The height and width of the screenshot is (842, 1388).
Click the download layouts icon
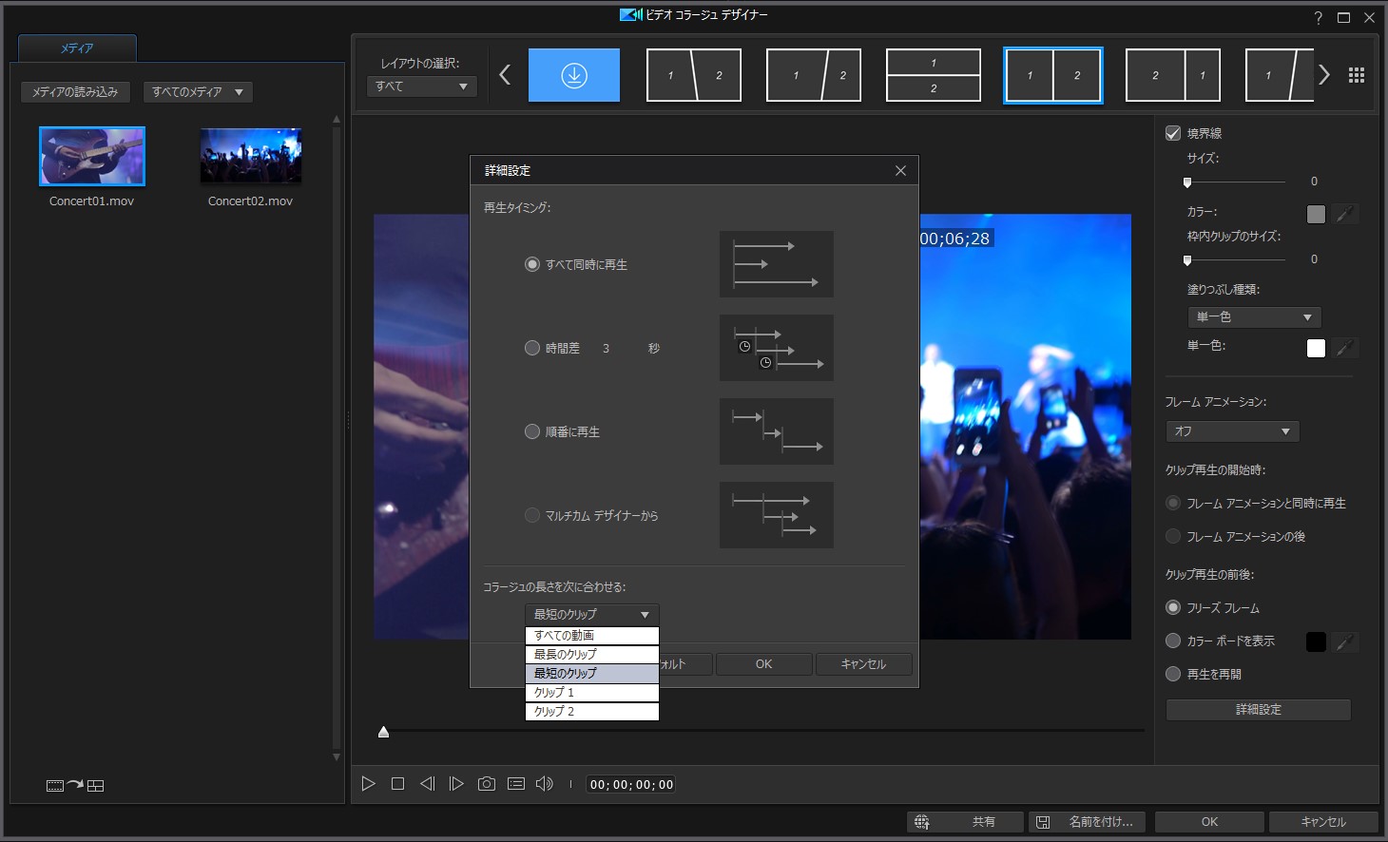click(574, 75)
